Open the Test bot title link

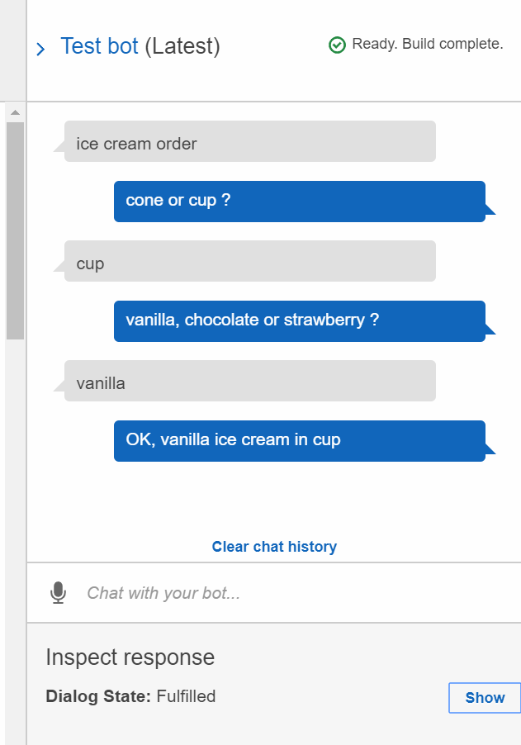[x=99, y=46]
